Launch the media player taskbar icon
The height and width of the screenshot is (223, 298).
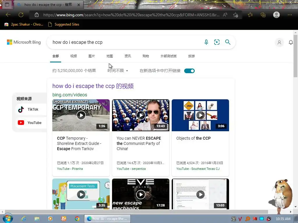coord(50,219)
